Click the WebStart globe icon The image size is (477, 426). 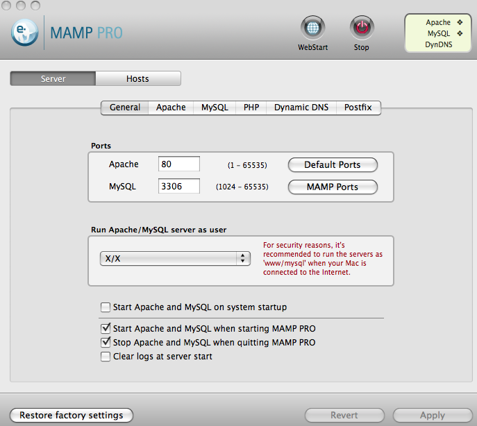click(x=312, y=28)
